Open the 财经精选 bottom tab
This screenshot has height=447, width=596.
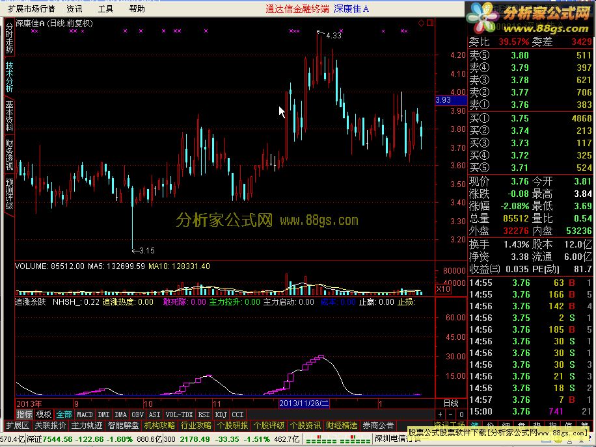coord(342,426)
